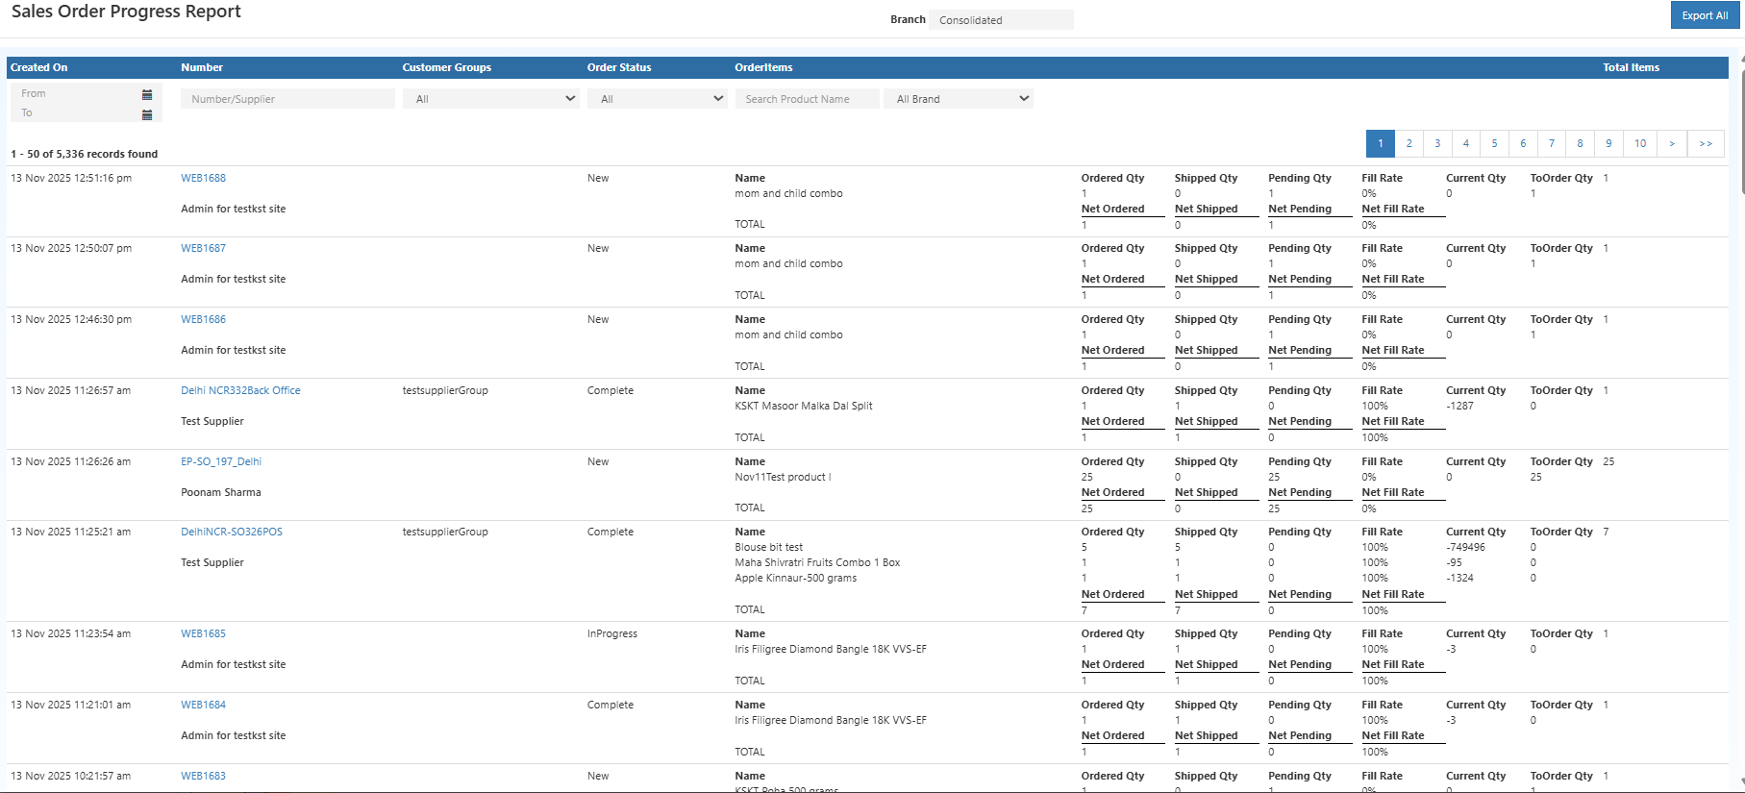This screenshot has width=1745, height=793.
Task: Select Apple Kinnaur-500 grams item
Action: 796,578
